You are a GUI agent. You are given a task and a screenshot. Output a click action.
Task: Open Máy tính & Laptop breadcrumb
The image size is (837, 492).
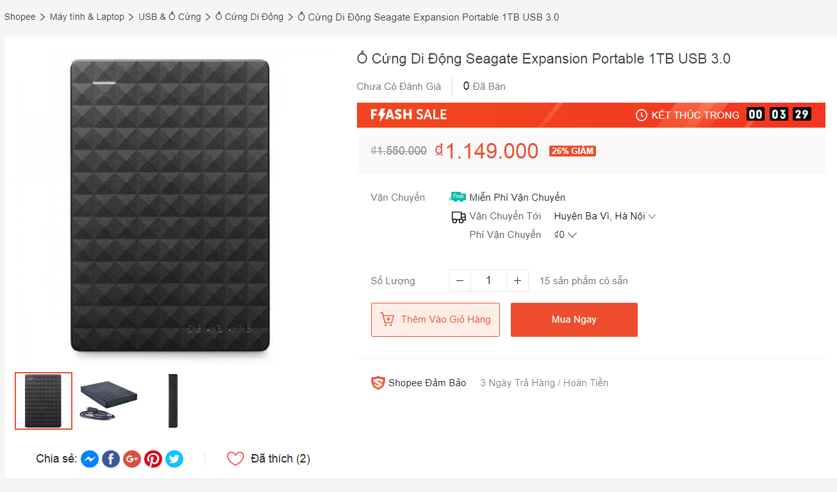click(x=87, y=17)
